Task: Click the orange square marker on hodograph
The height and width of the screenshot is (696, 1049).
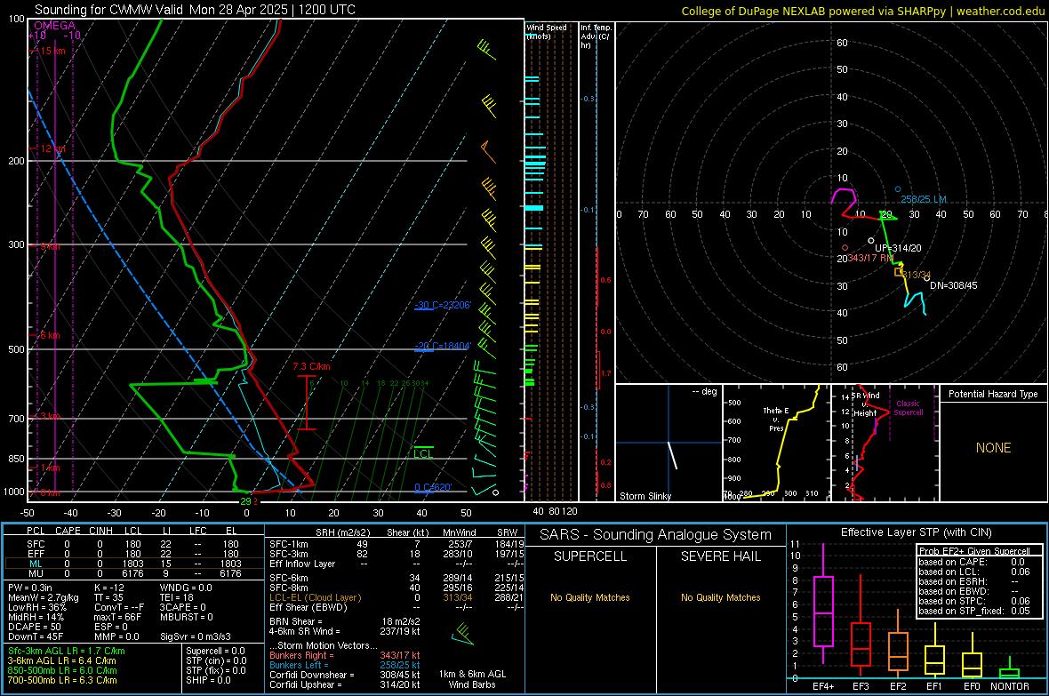Action: (x=899, y=272)
